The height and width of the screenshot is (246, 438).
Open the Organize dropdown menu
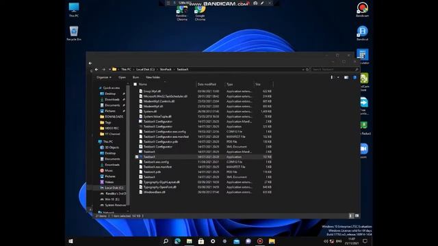coord(103,77)
